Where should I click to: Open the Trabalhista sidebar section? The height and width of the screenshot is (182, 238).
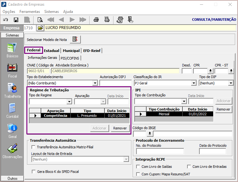(12, 91)
